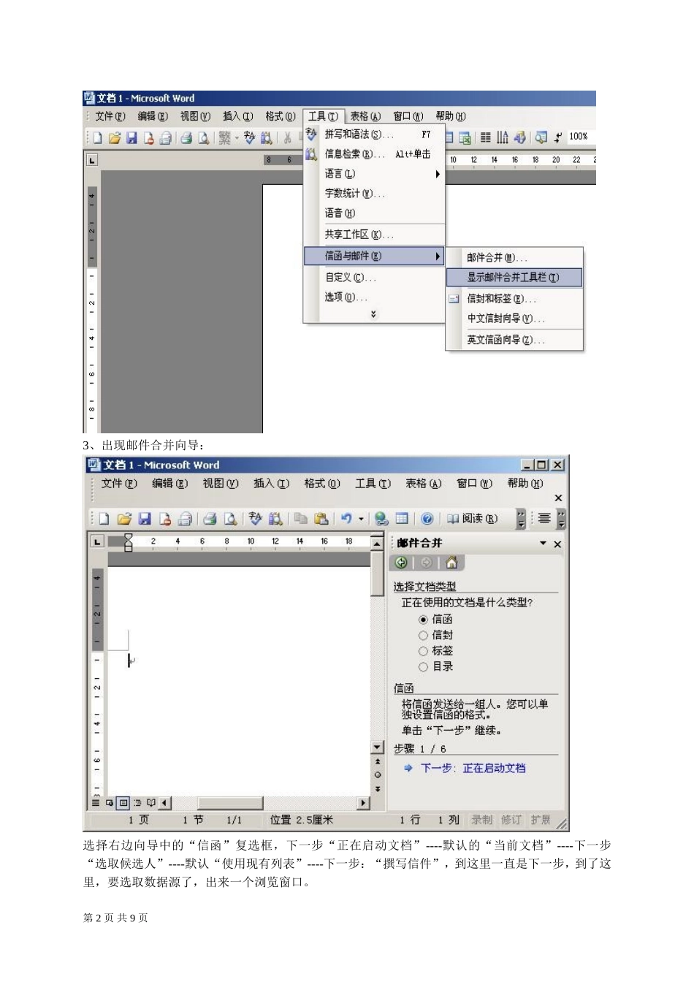The image size is (694, 982).
Task: Click Document Map icon in Tools-menu window
Action: pos(541,137)
